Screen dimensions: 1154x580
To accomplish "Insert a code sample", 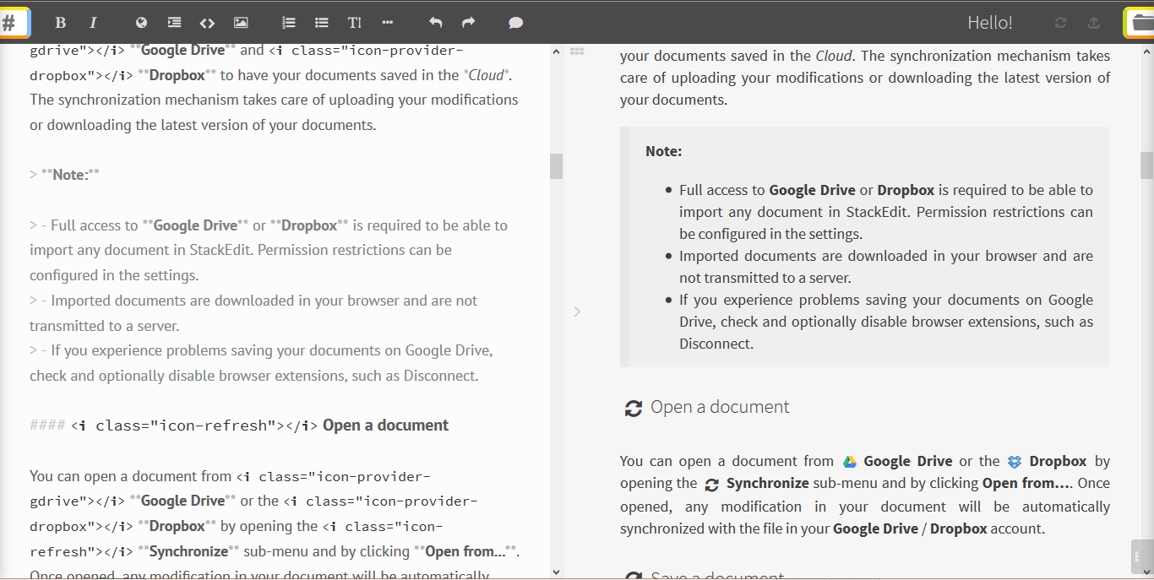I will point(207,23).
